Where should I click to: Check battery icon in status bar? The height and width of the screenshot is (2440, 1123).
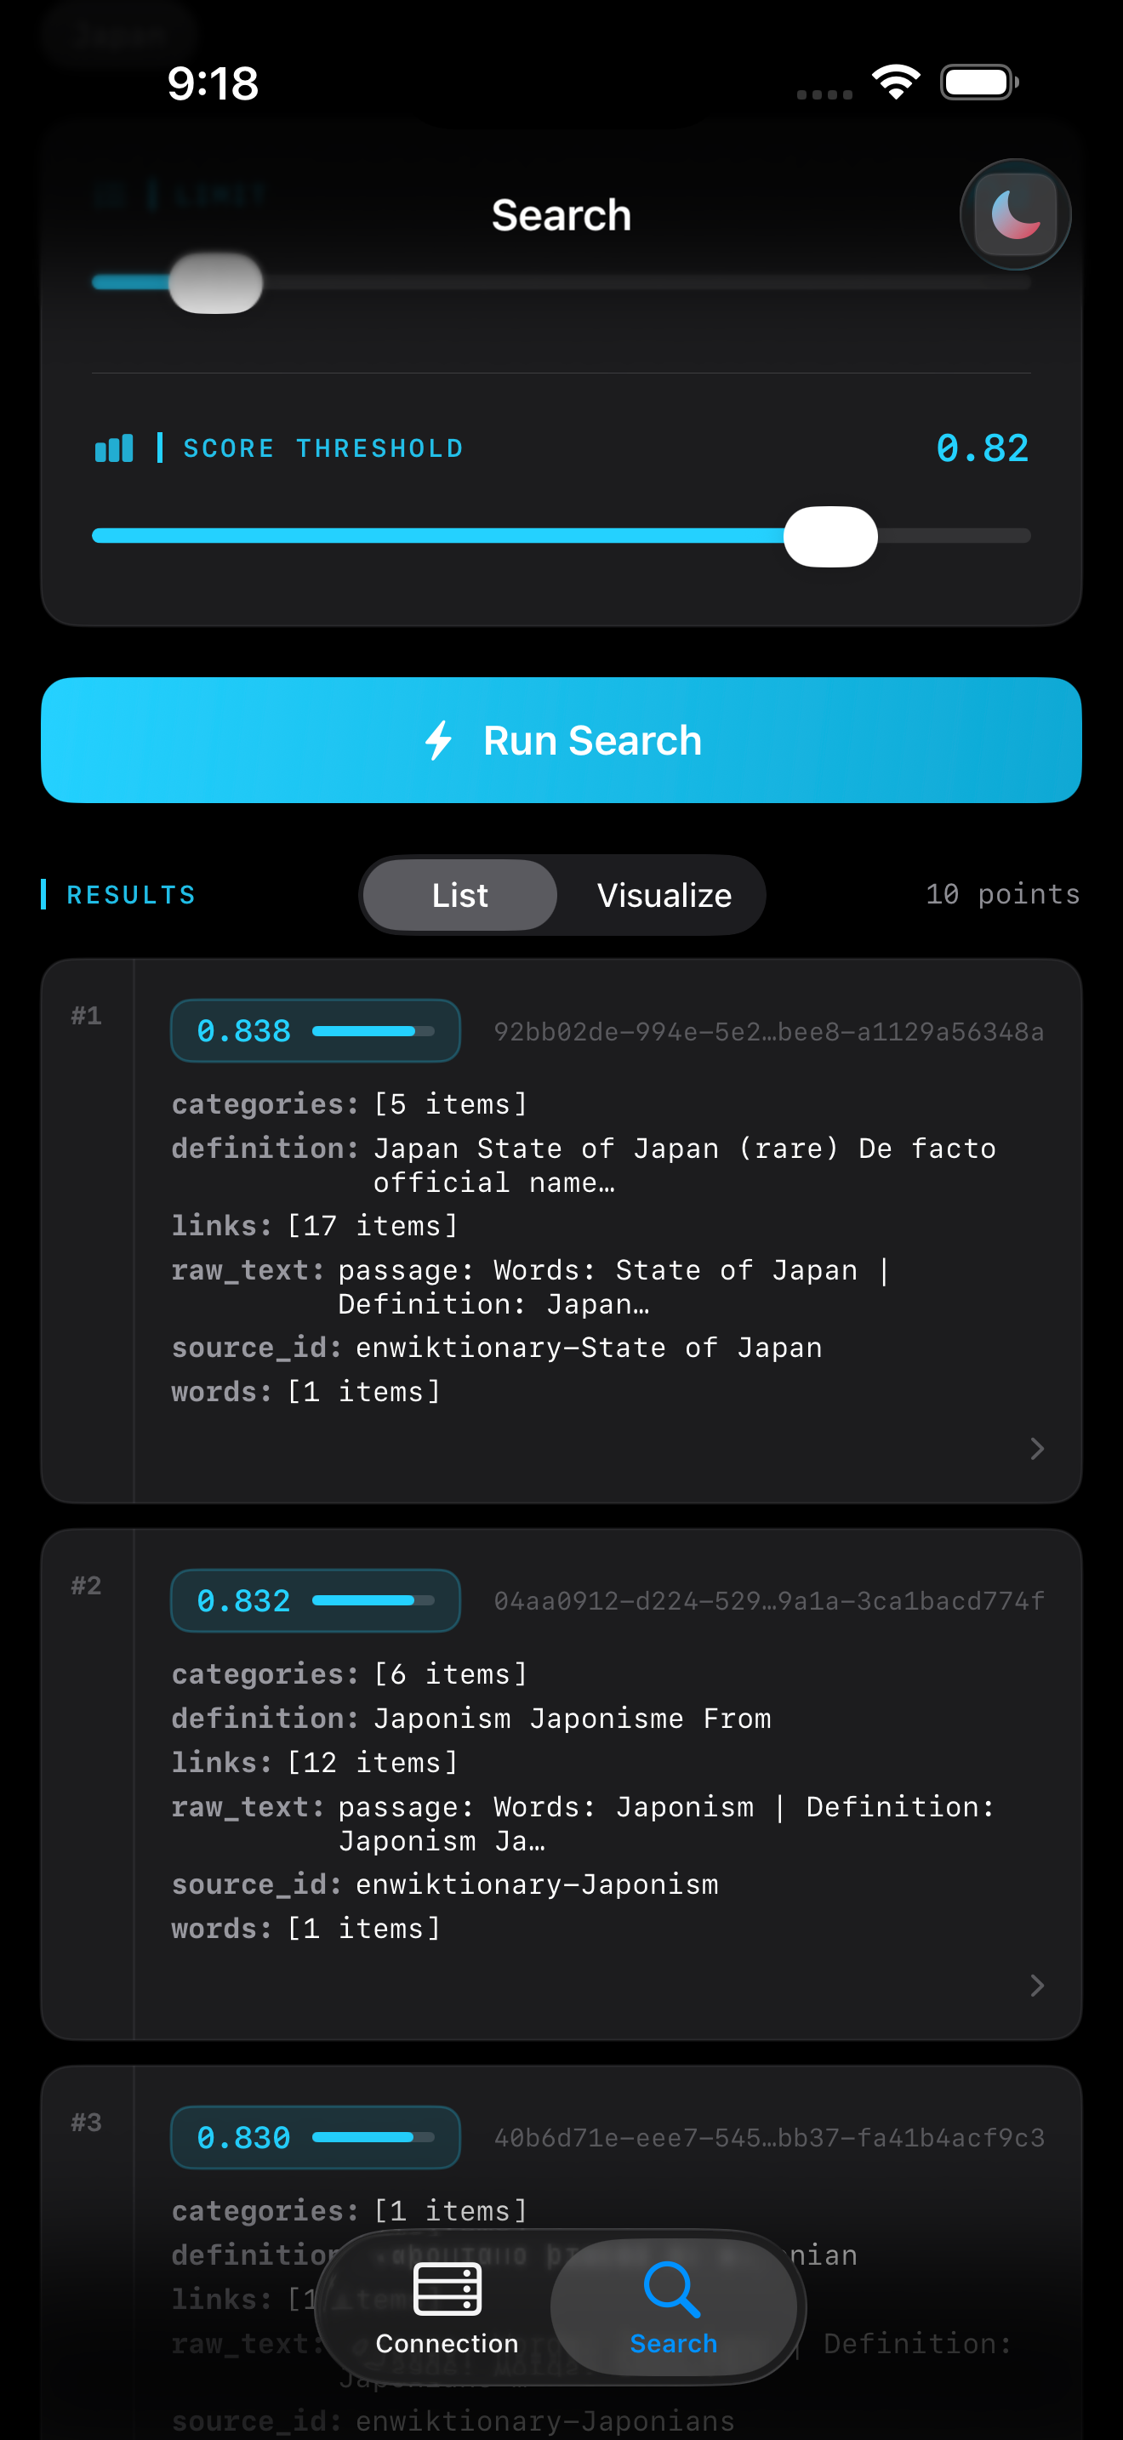tap(979, 83)
